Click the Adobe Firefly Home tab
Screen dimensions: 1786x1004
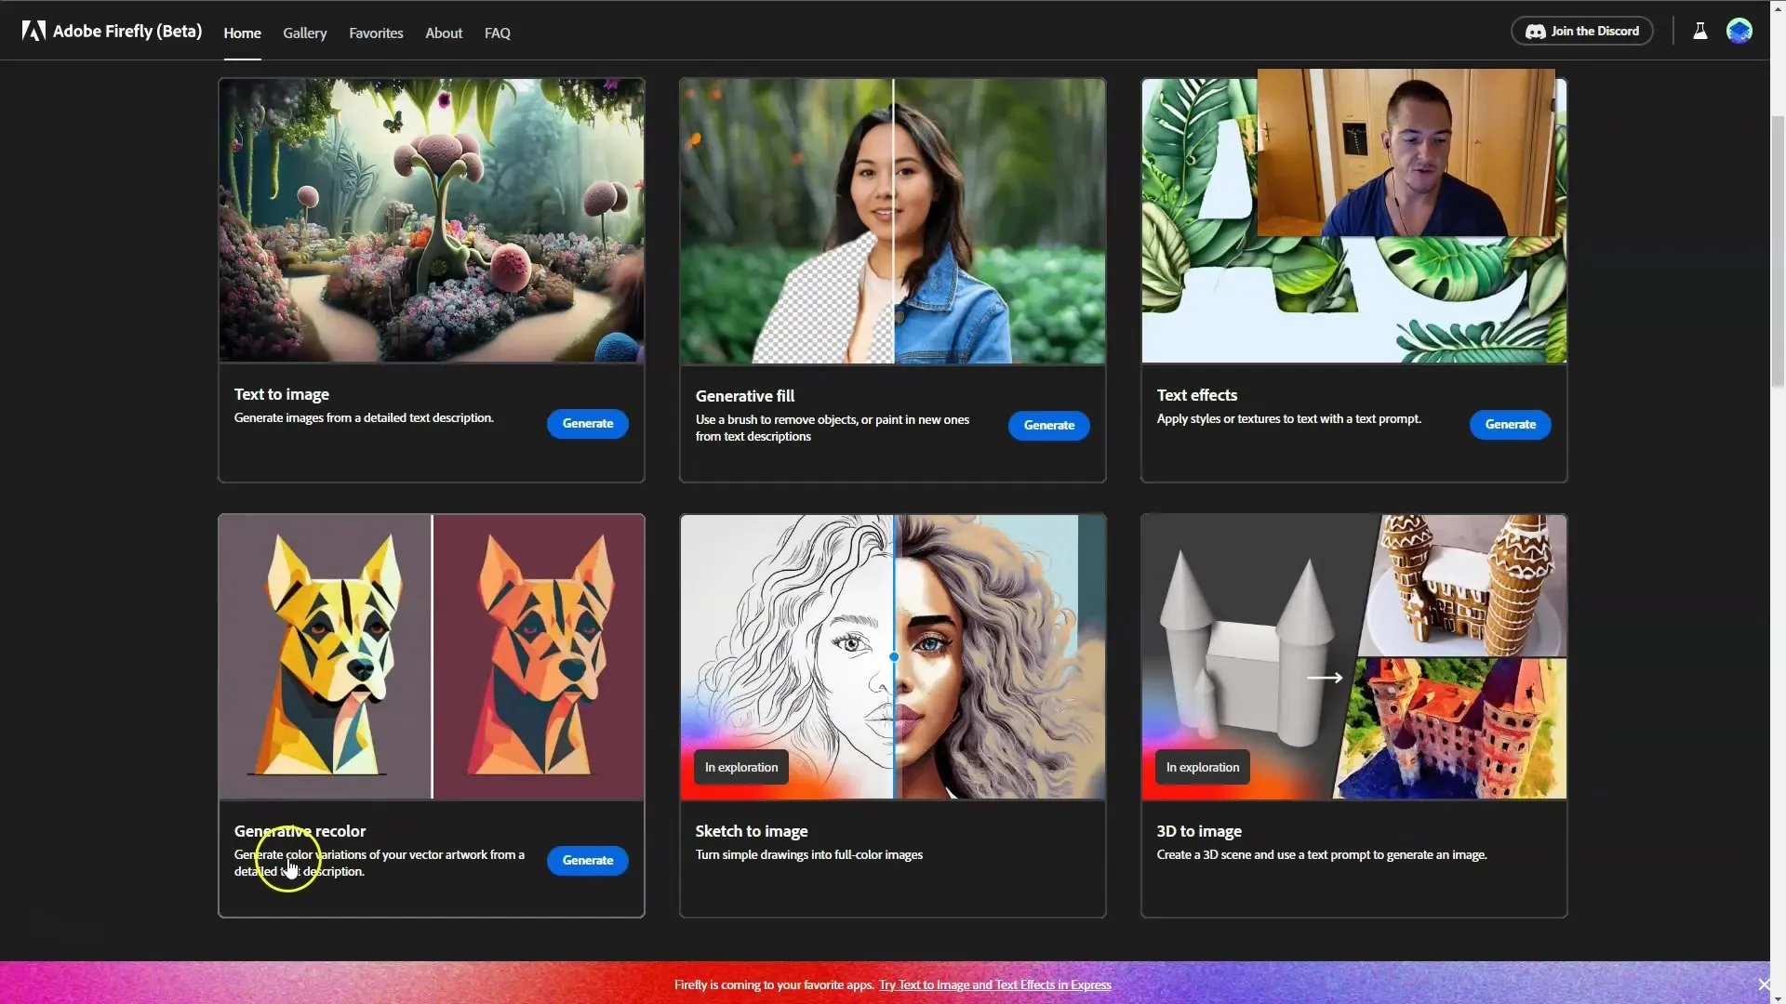[x=242, y=32]
